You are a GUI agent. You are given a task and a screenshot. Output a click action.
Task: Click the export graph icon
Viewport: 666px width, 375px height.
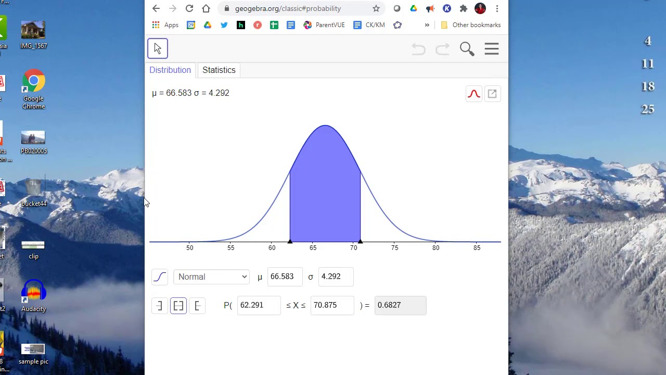[492, 94]
